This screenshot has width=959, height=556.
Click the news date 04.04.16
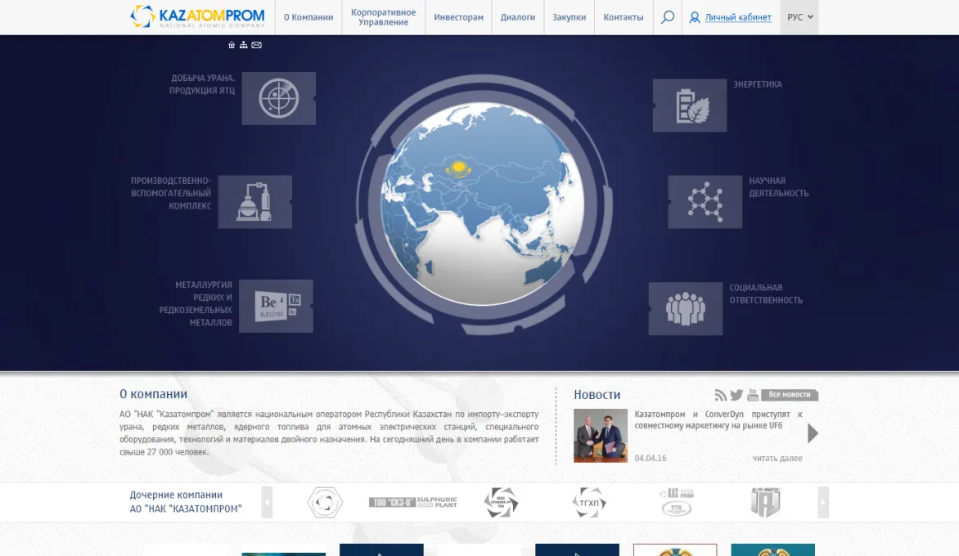651,458
